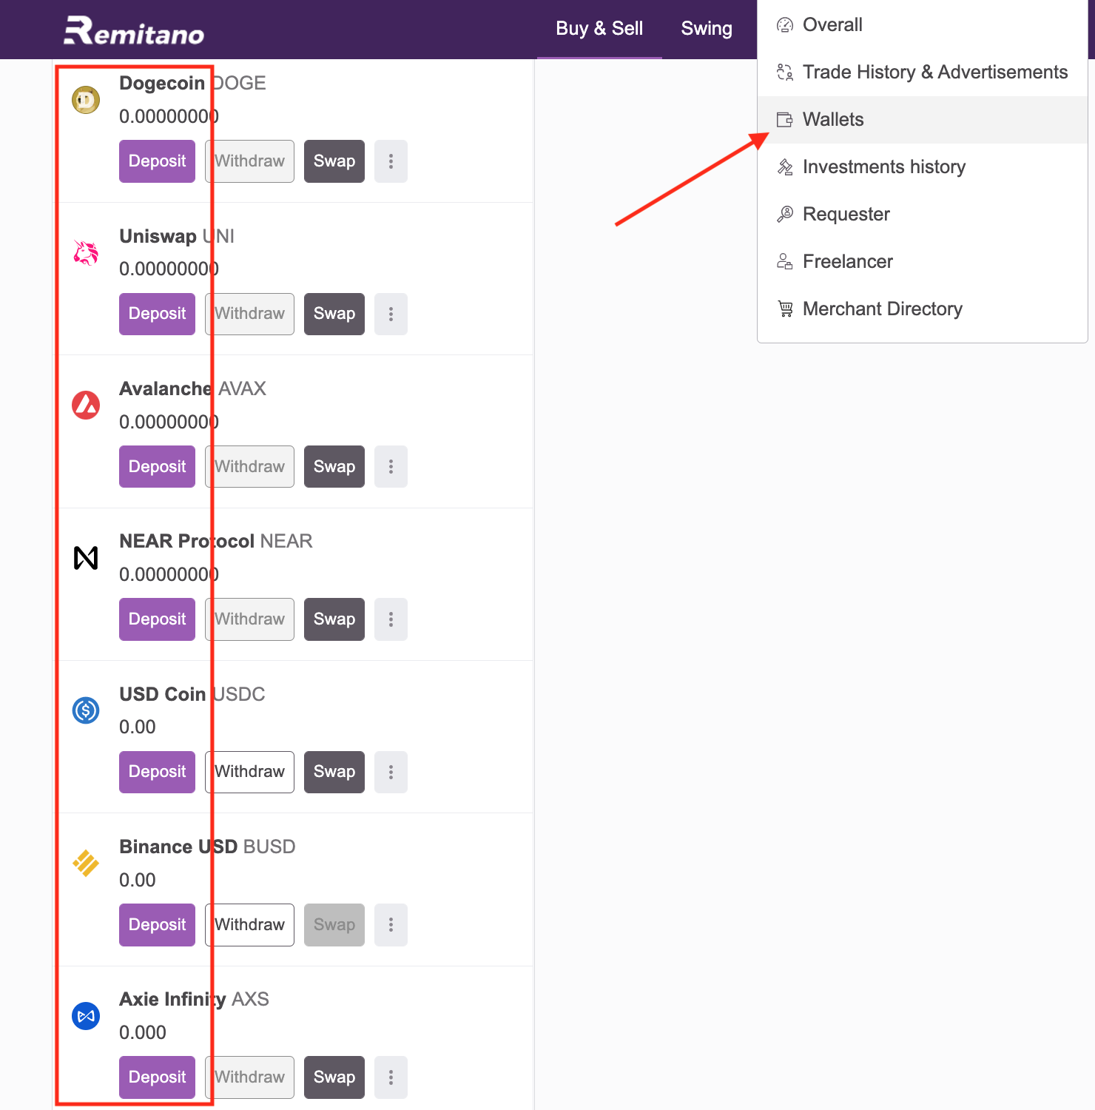Open more options for Dogecoin wallet
1095x1110 pixels.
[391, 161]
